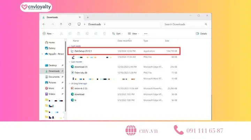Click the New button in toolbar
The width and height of the screenshot is (251, 140).
48,34
